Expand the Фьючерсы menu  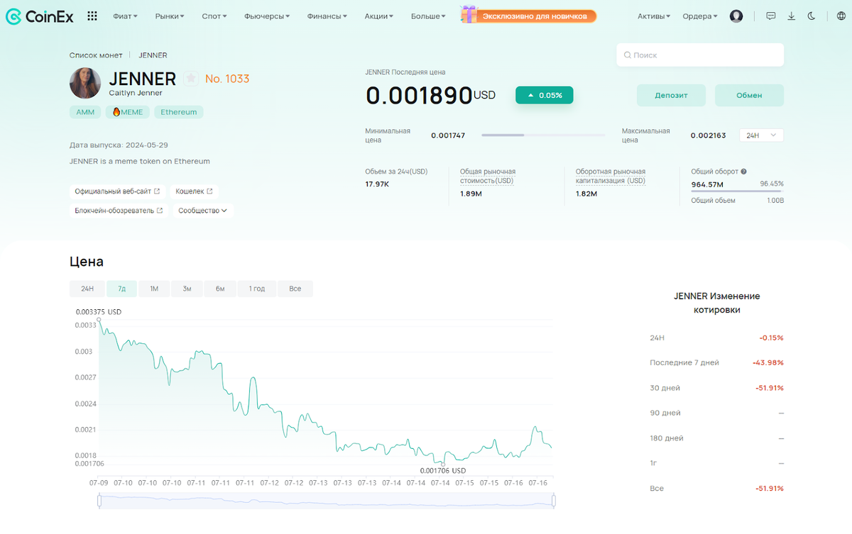point(268,16)
